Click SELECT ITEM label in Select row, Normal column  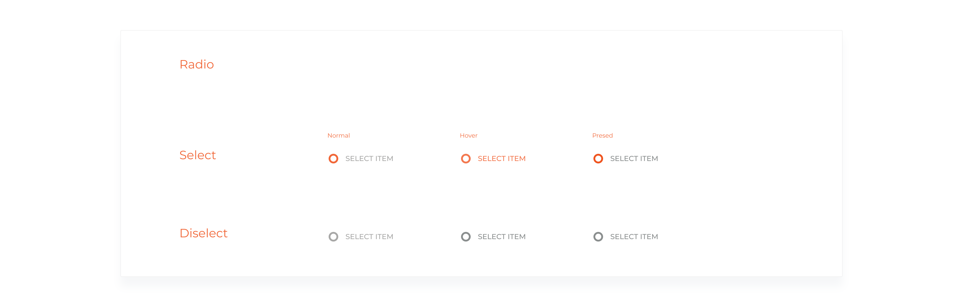tap(369, 159)
